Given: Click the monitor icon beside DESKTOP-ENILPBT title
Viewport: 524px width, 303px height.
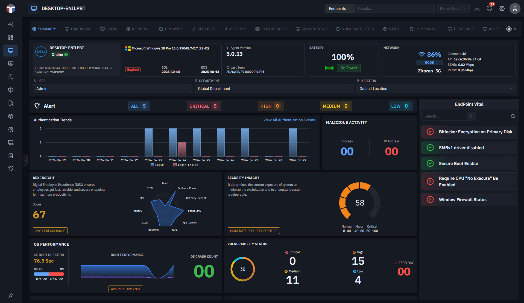Looking at the screenshot, I should (34, 8).
